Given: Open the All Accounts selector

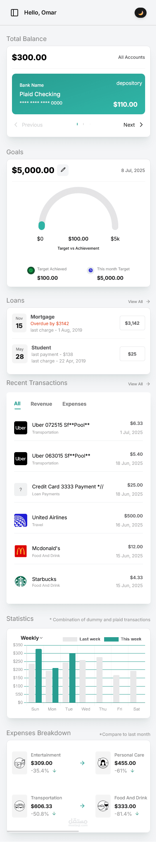Looking at the screenshot, I should pos(131,57).
